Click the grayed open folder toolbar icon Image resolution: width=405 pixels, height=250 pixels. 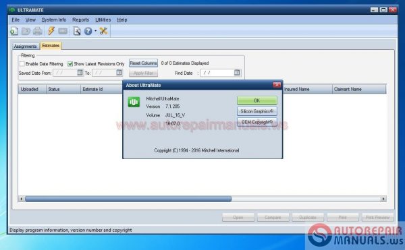pos(26,31)
